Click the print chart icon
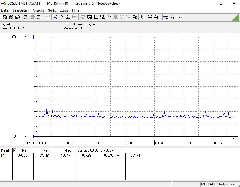 click(150, 17)
